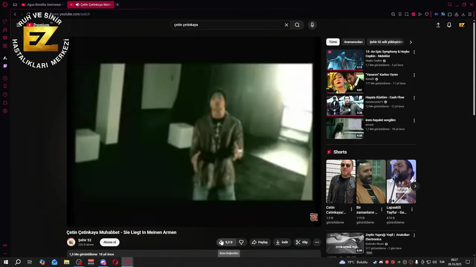
Task: Click the blue speaker extension icon
Action: click(x=436, y=14)
